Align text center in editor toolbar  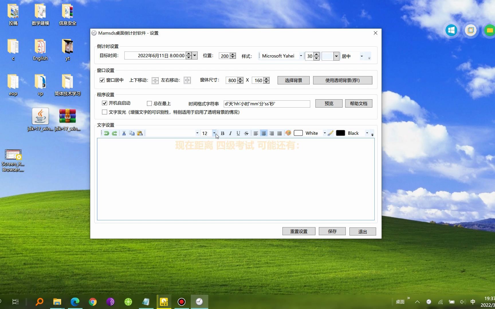(264, 133)
